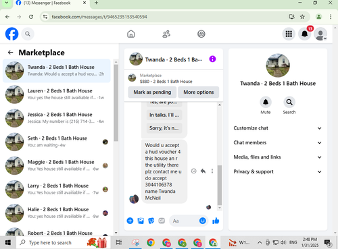Open Jessica conversation in the list
The image size is (338, 249).
(x=57, y=118)
